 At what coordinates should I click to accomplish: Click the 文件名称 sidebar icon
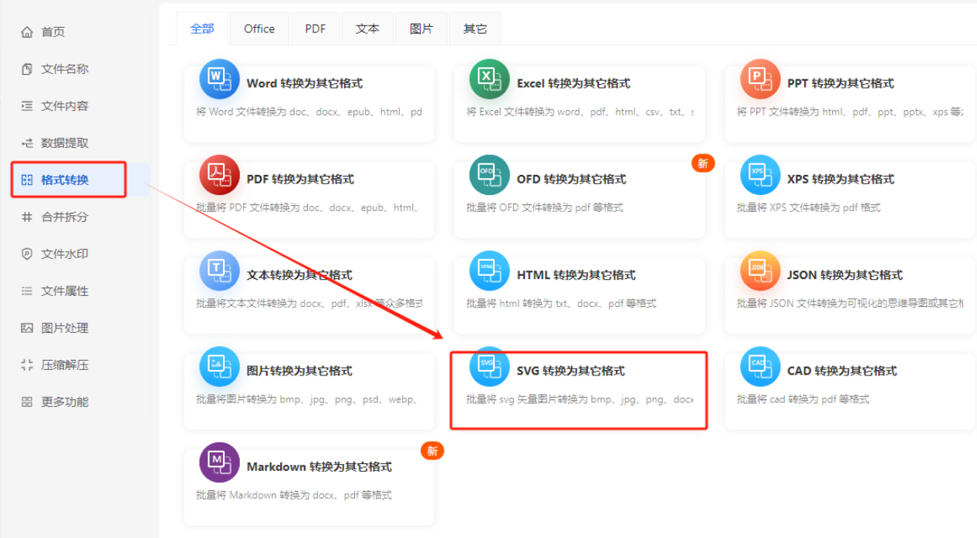click(x=27, y=69)
